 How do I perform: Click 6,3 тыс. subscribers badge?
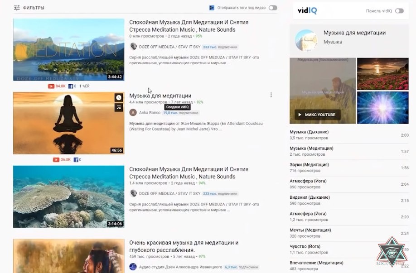click(x=242, y=267)
